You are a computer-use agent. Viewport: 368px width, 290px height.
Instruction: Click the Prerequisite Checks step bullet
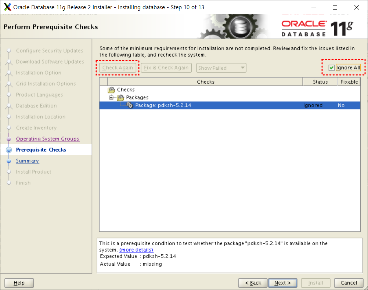9,150
